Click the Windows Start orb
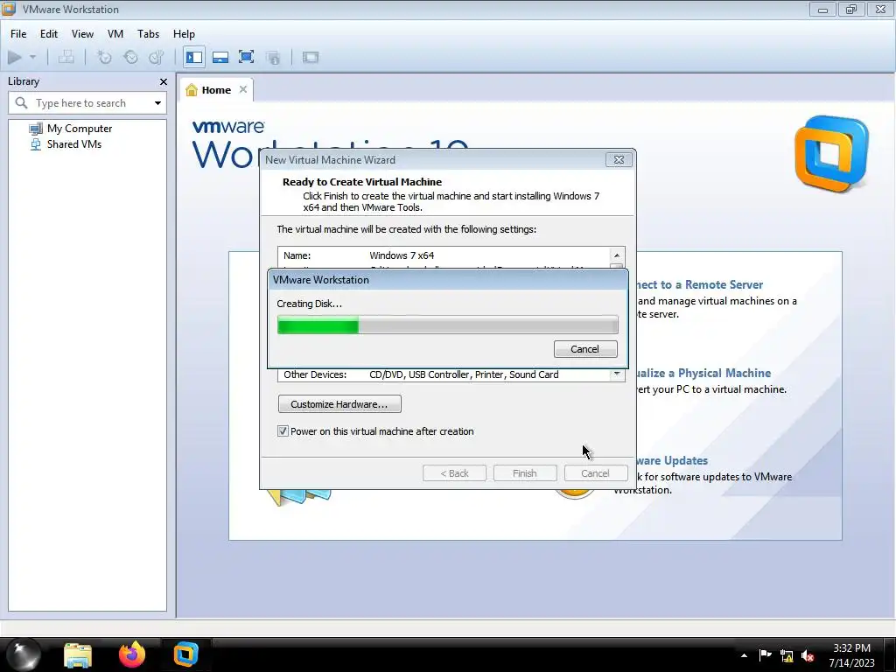The image size is (896, 672). 24,654
